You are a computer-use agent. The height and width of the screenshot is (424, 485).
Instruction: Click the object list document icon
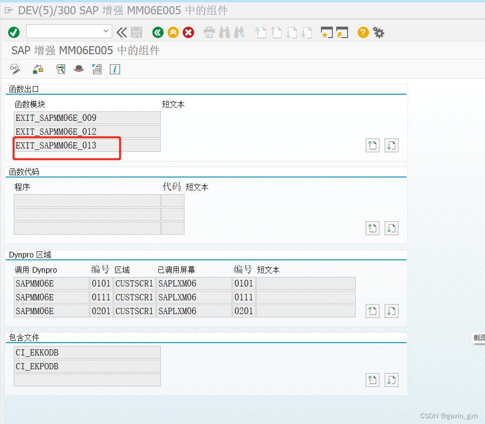click(97, 69)
